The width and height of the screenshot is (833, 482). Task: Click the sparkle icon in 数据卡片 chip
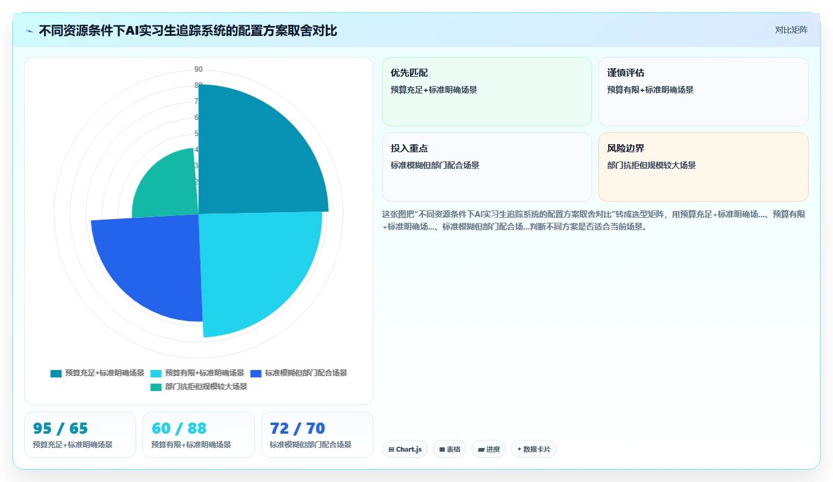coord(519,449)
